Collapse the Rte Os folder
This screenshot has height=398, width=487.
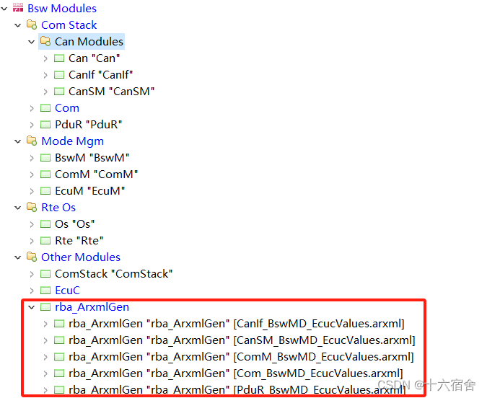coord(18,208)
